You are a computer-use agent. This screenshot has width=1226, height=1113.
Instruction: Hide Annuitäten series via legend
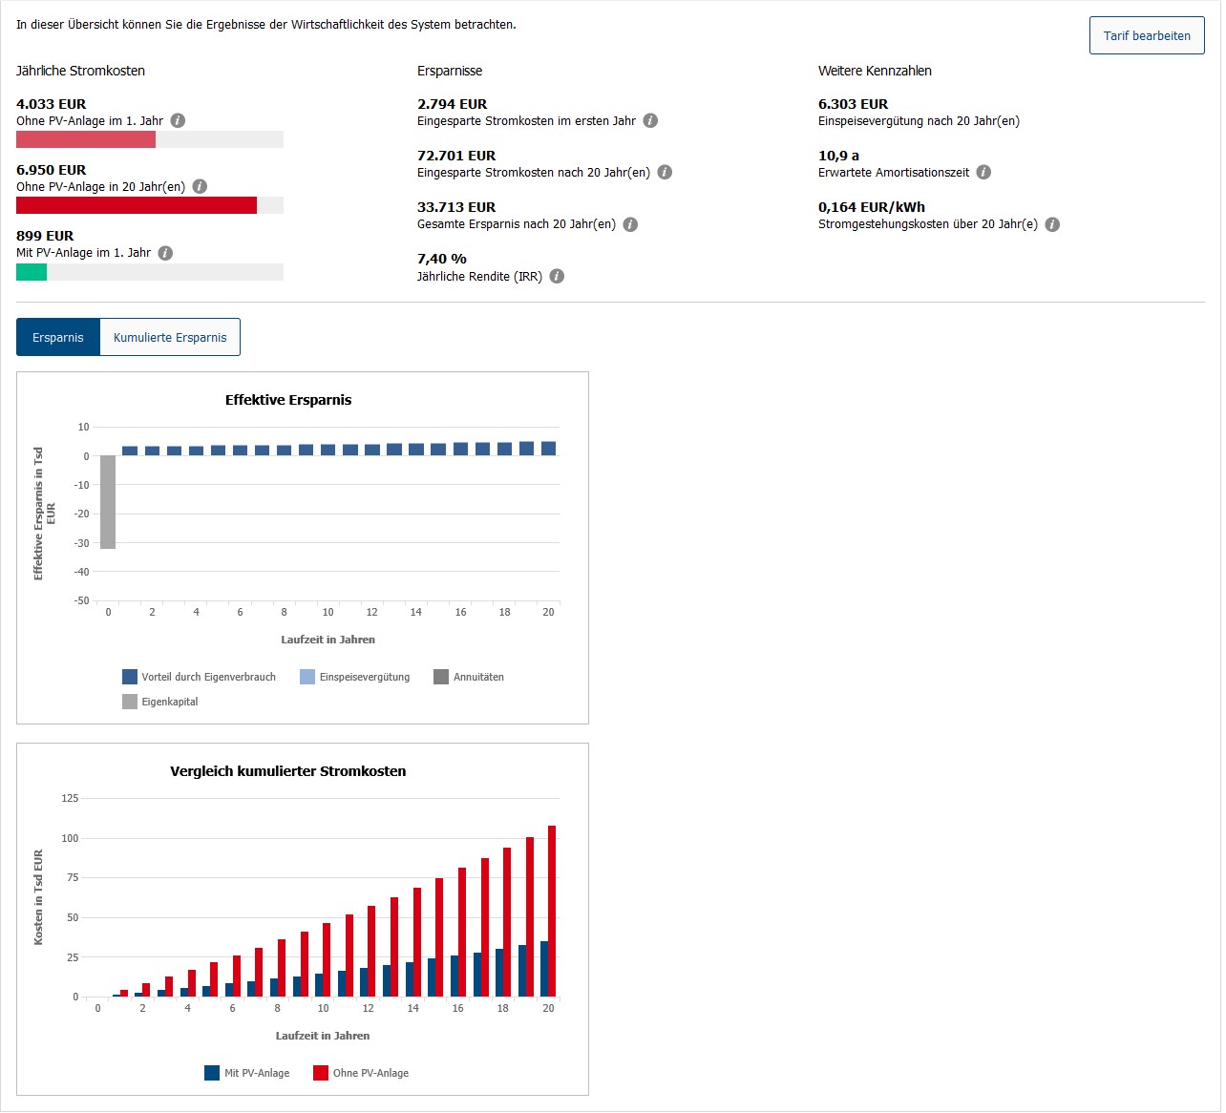coord(469,677)
